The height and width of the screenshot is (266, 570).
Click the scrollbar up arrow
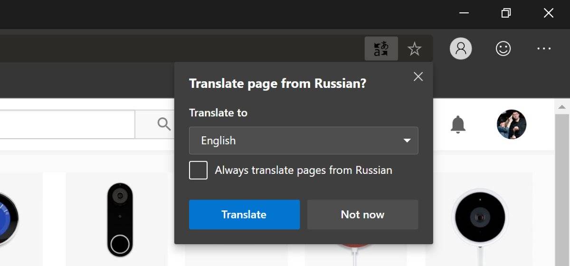point(562,106)
